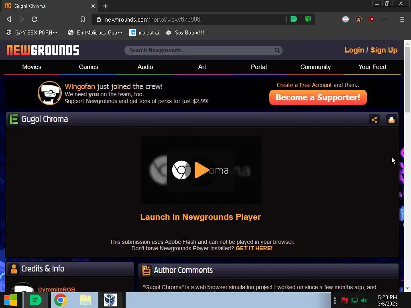
Task: Click Launch In Newgrounds Player
Action: pos(201,217)
